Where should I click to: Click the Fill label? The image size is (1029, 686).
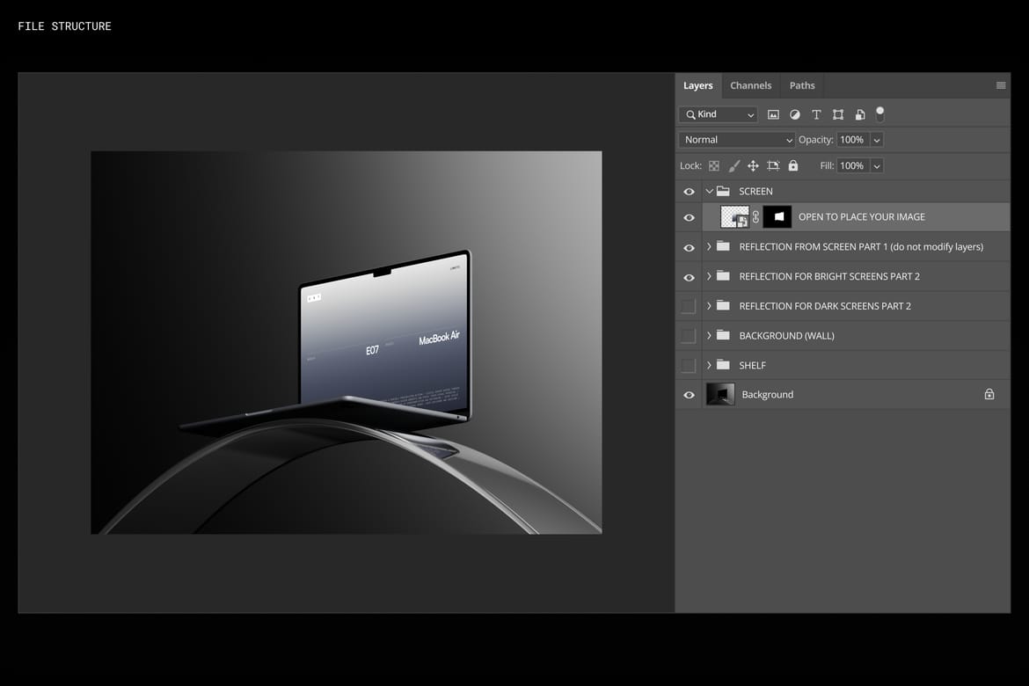827,166
